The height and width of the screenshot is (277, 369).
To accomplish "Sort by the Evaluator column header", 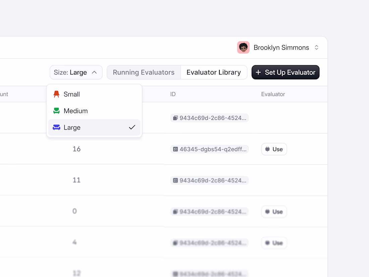I will coord(273,94).
